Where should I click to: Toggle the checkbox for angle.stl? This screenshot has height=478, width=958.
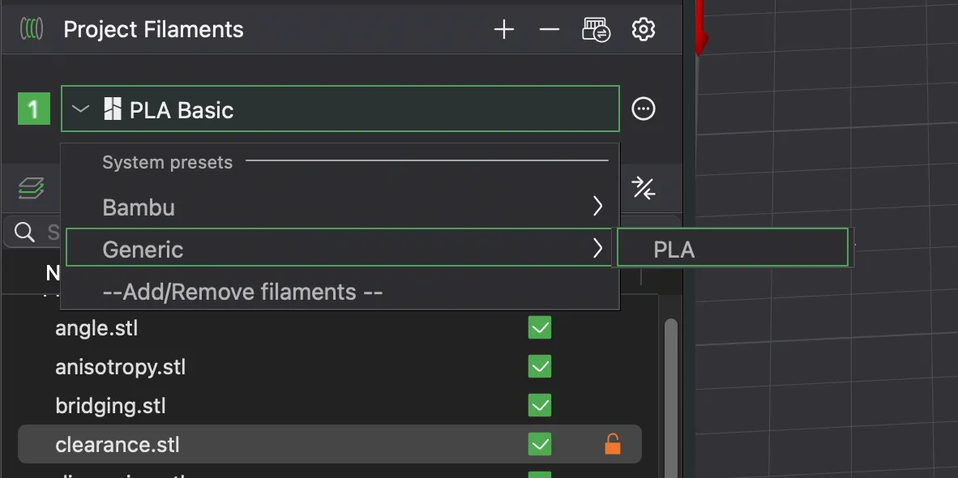pyautogui.click(x=540, y=327)
